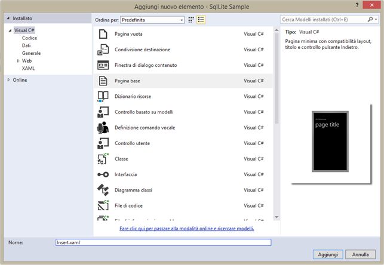Choose the Diagramma classi icon
384x265 pixels.
(x=103, y=190)
